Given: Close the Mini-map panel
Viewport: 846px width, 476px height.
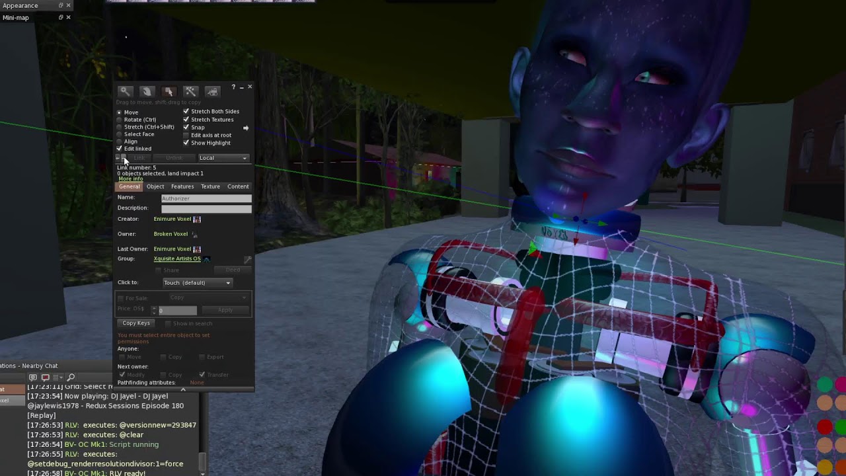Looking at the screenshot, I should click(x=68, y=17).
